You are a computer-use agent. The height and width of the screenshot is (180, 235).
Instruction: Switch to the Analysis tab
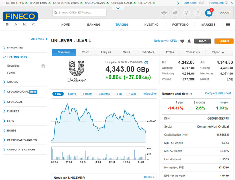click(x=106, y=52)
